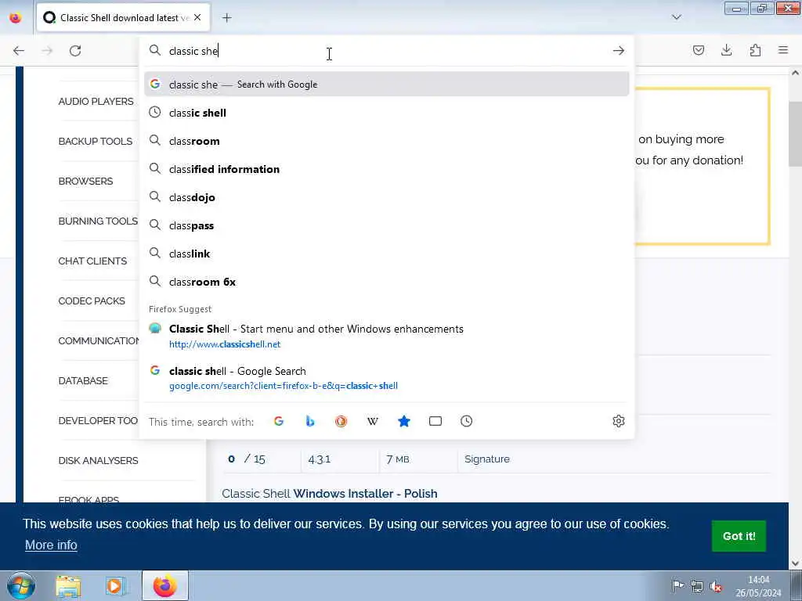Select 'classic she — Search with Google' suggestion
Screen dimensions: 802x601
coord(387,85)
